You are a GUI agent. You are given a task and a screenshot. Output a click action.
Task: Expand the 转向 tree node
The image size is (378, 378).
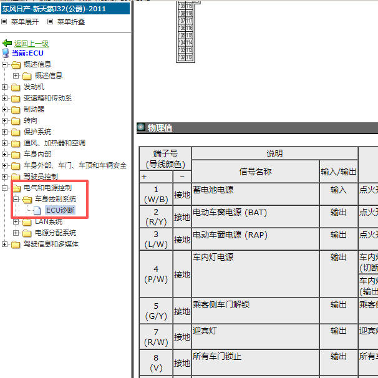[x=4, y=120]
